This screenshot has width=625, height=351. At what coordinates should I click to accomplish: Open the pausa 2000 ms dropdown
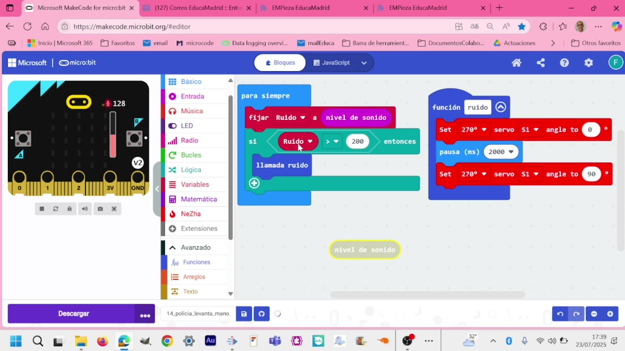point(511,152)
